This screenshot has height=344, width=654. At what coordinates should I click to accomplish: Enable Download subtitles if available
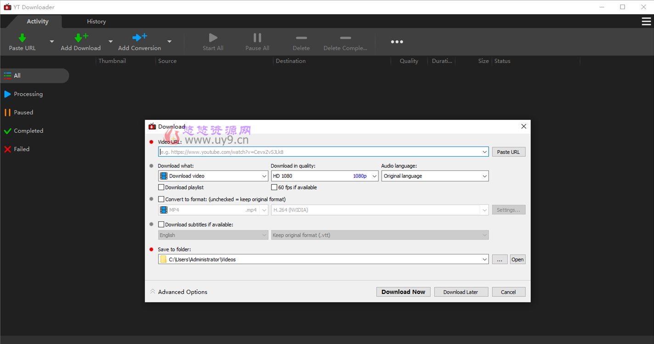point(161,224)
